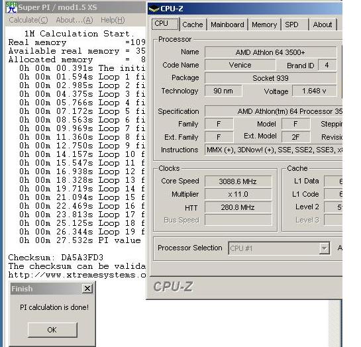Screen dimensions: 361x347
Task: Click the Multiplier value x 11.0
Action: click(238, 195)
